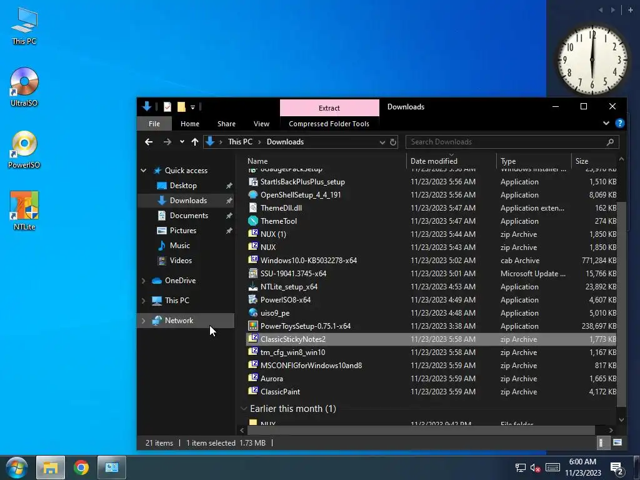Screen dimensions: 640x480
Task: Select Documents in the navigation pane
Action: tap(189, 216)
